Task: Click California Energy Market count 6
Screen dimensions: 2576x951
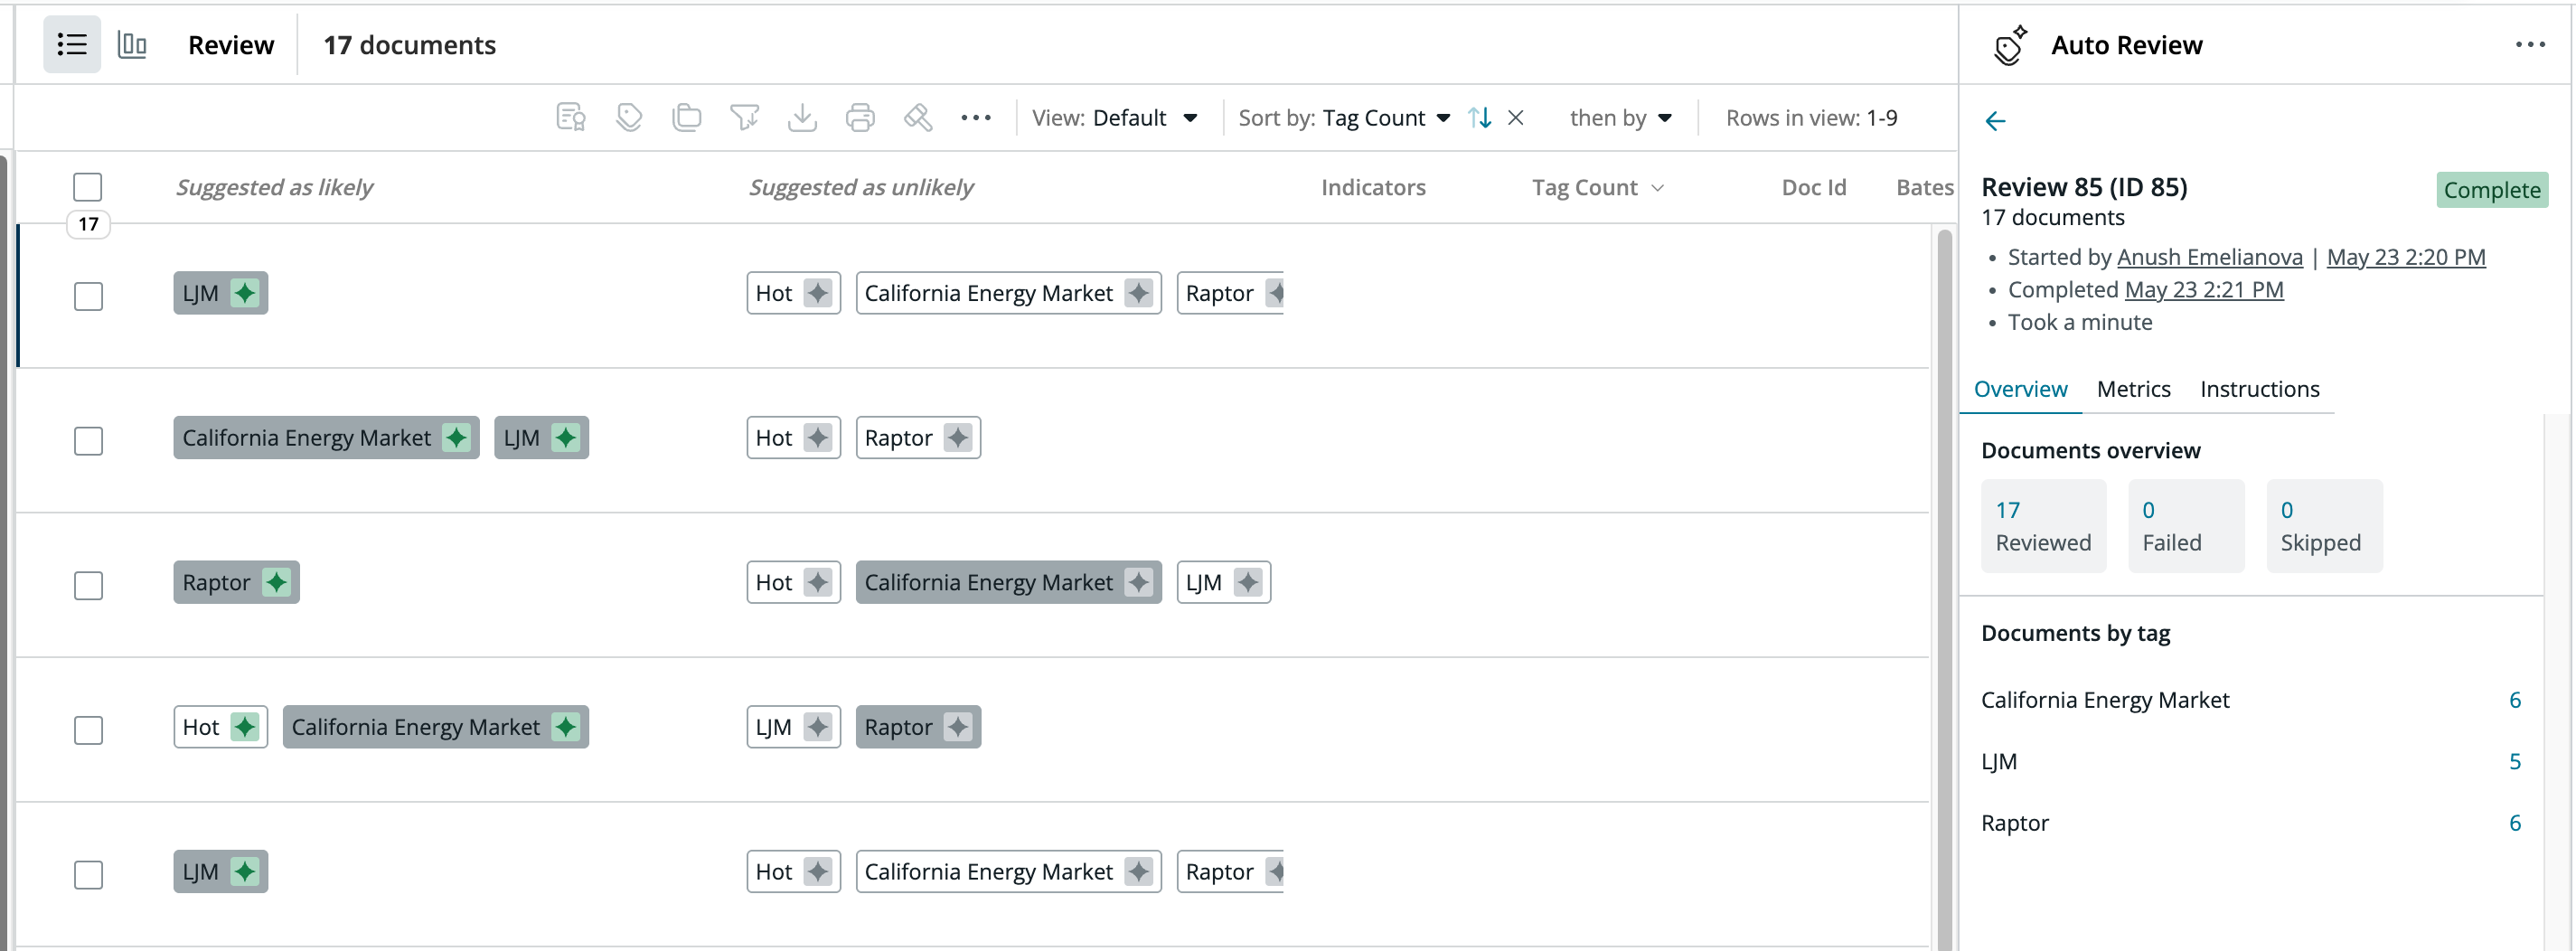Action: [x=2514, y=700]
